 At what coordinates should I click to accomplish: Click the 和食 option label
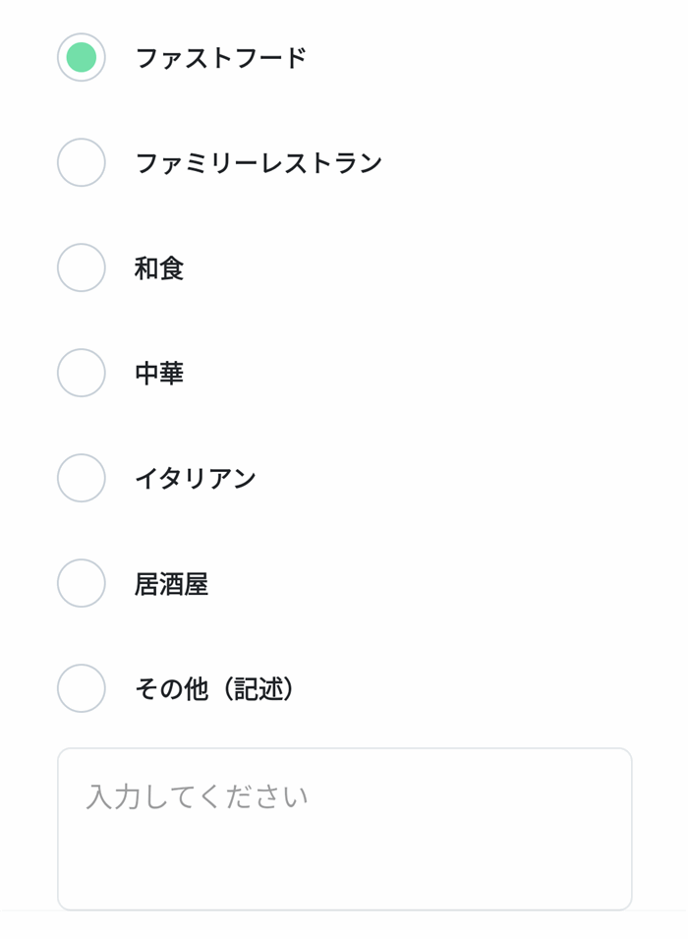point(159,268)
